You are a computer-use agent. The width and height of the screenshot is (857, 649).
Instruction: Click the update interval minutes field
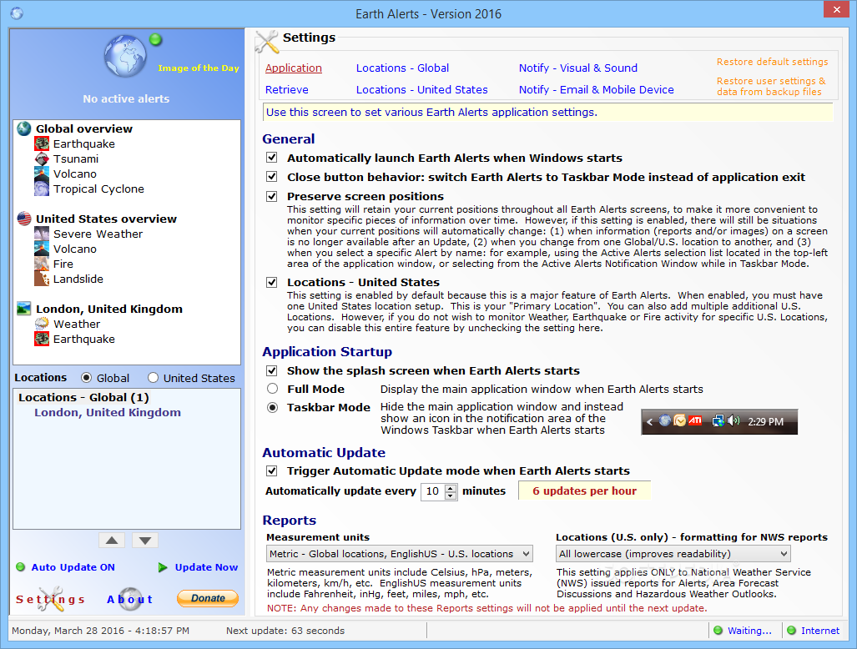[x=433, y=491]
